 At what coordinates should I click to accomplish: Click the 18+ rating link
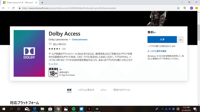[x=61, y=69]
